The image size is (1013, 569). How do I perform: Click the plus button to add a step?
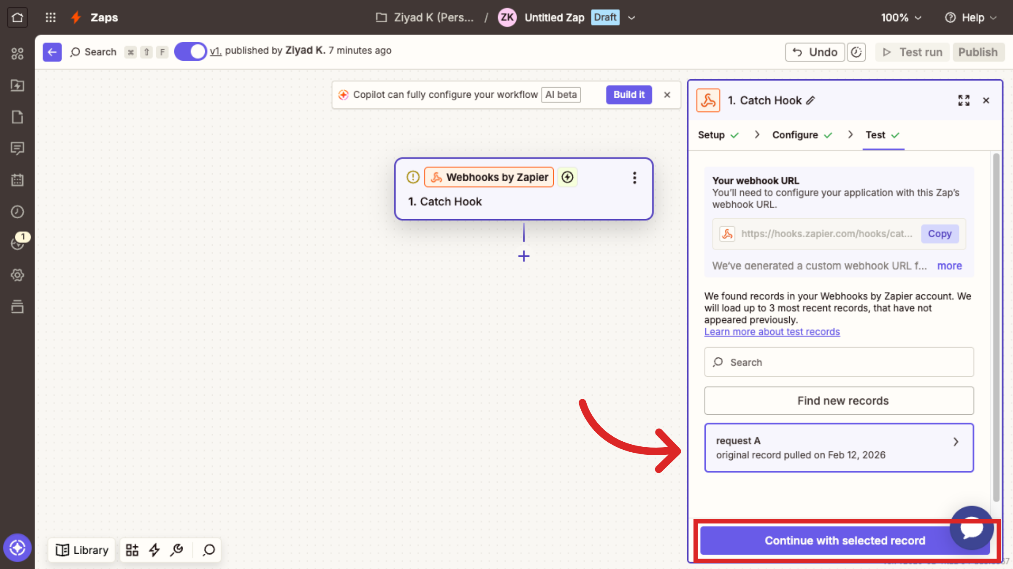click(524, 256)
